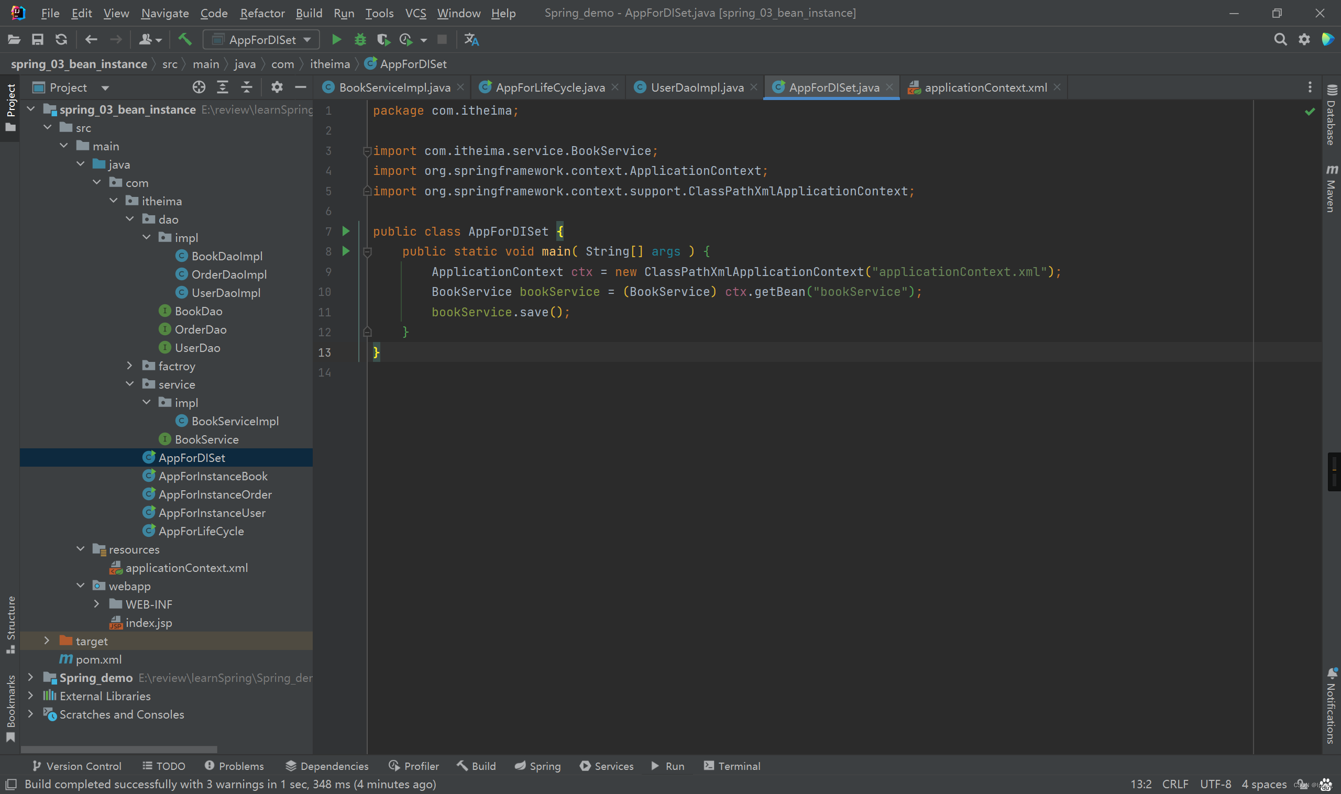This screenshot has width=1341, height=794.
Task: Build project with the hammer icon
Action: pyautogui.click(x=185, y=40)
